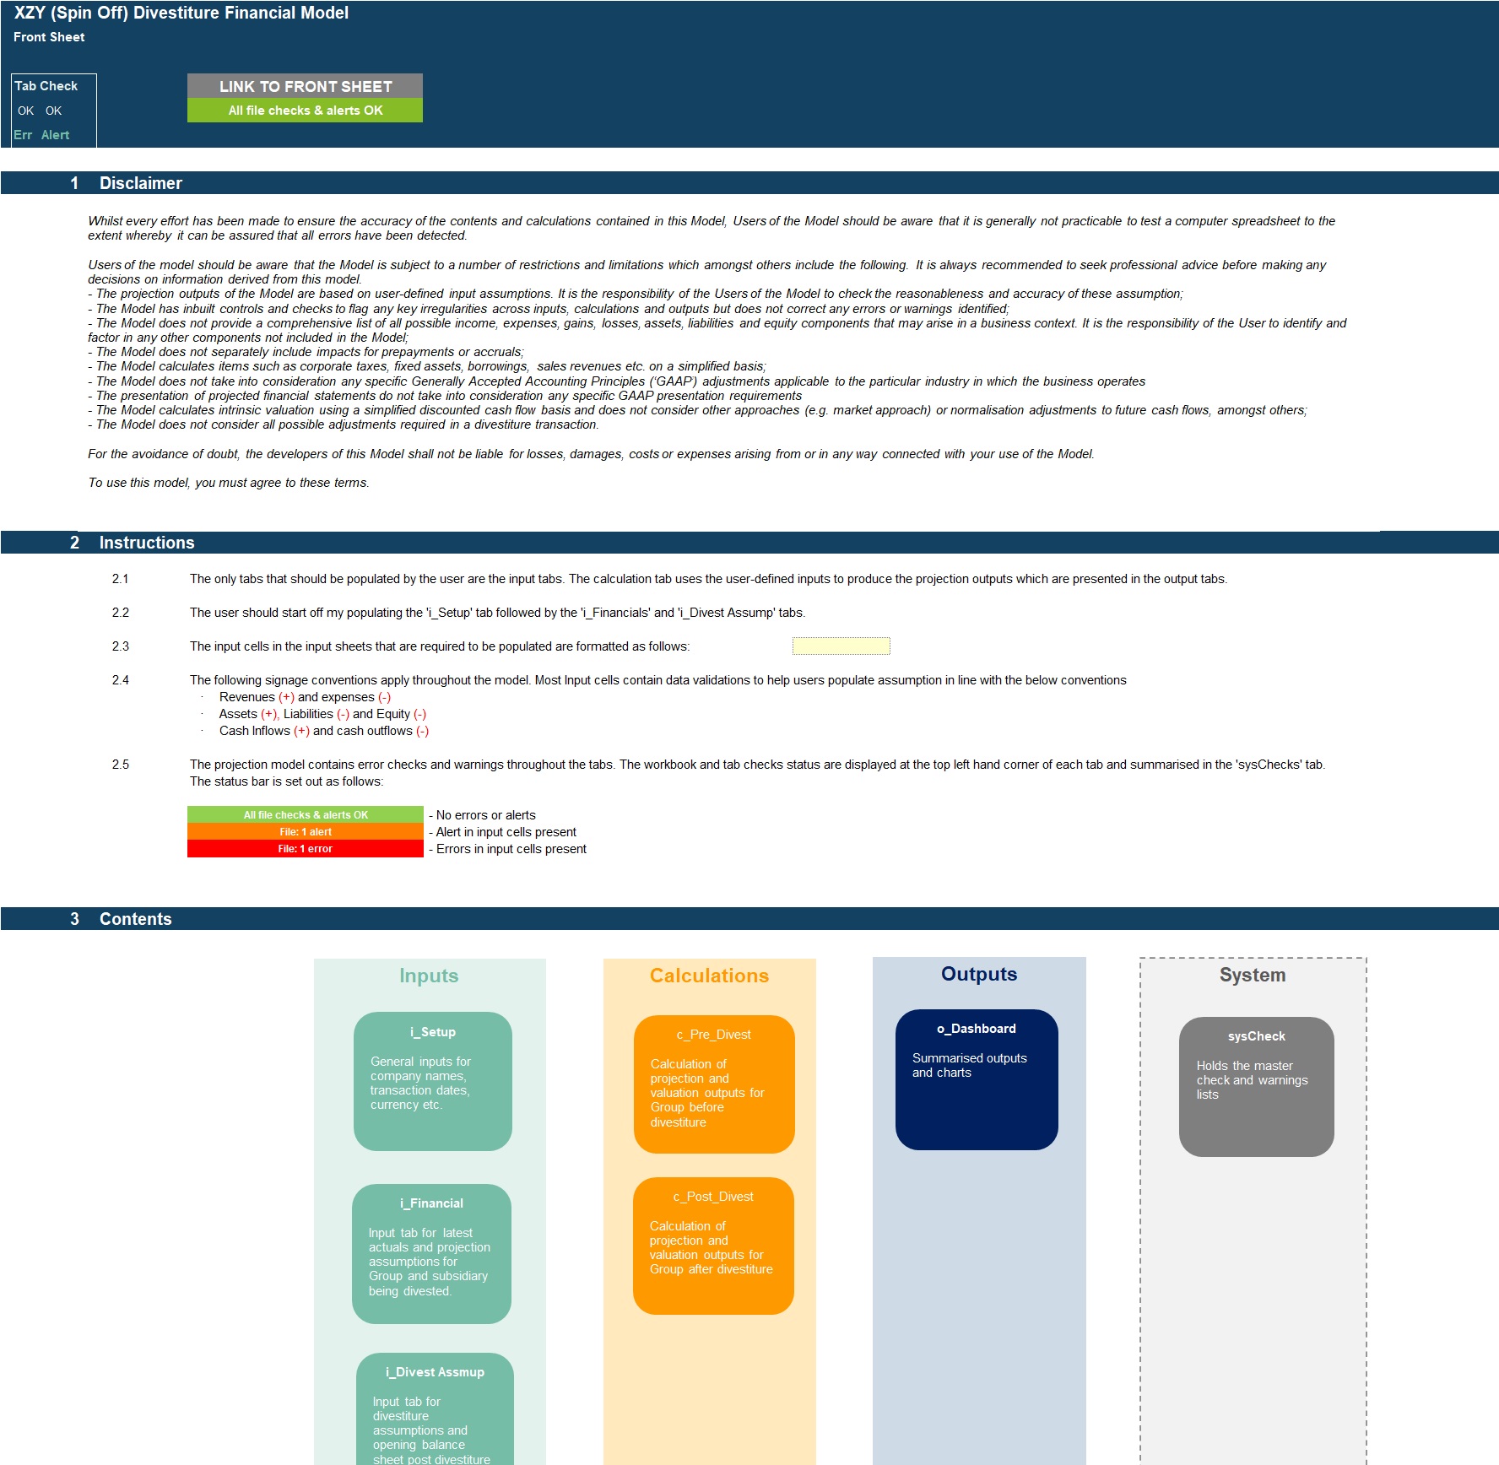Select instruction number 2.5
1499x1465 pixels.
121,765
